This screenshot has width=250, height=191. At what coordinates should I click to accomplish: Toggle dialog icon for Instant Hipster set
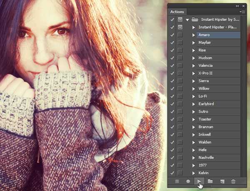click(180, 20)
